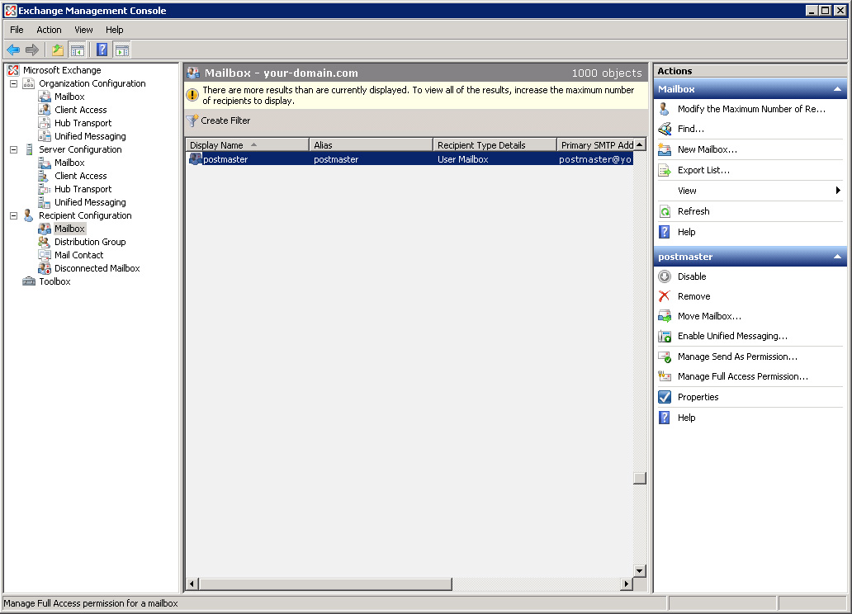Click the Primary SMTP Address column header
Image resolution: width=852 pixels, height=614 pixels.
pyautogui.click(x=595, y=145)
